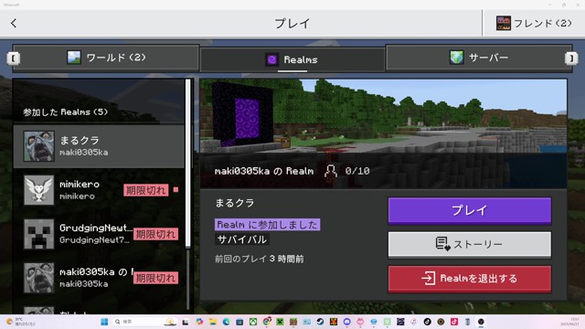Click the red Realmを退出する button
Viewport: 585px width, 329px height.
click(469, 278)
